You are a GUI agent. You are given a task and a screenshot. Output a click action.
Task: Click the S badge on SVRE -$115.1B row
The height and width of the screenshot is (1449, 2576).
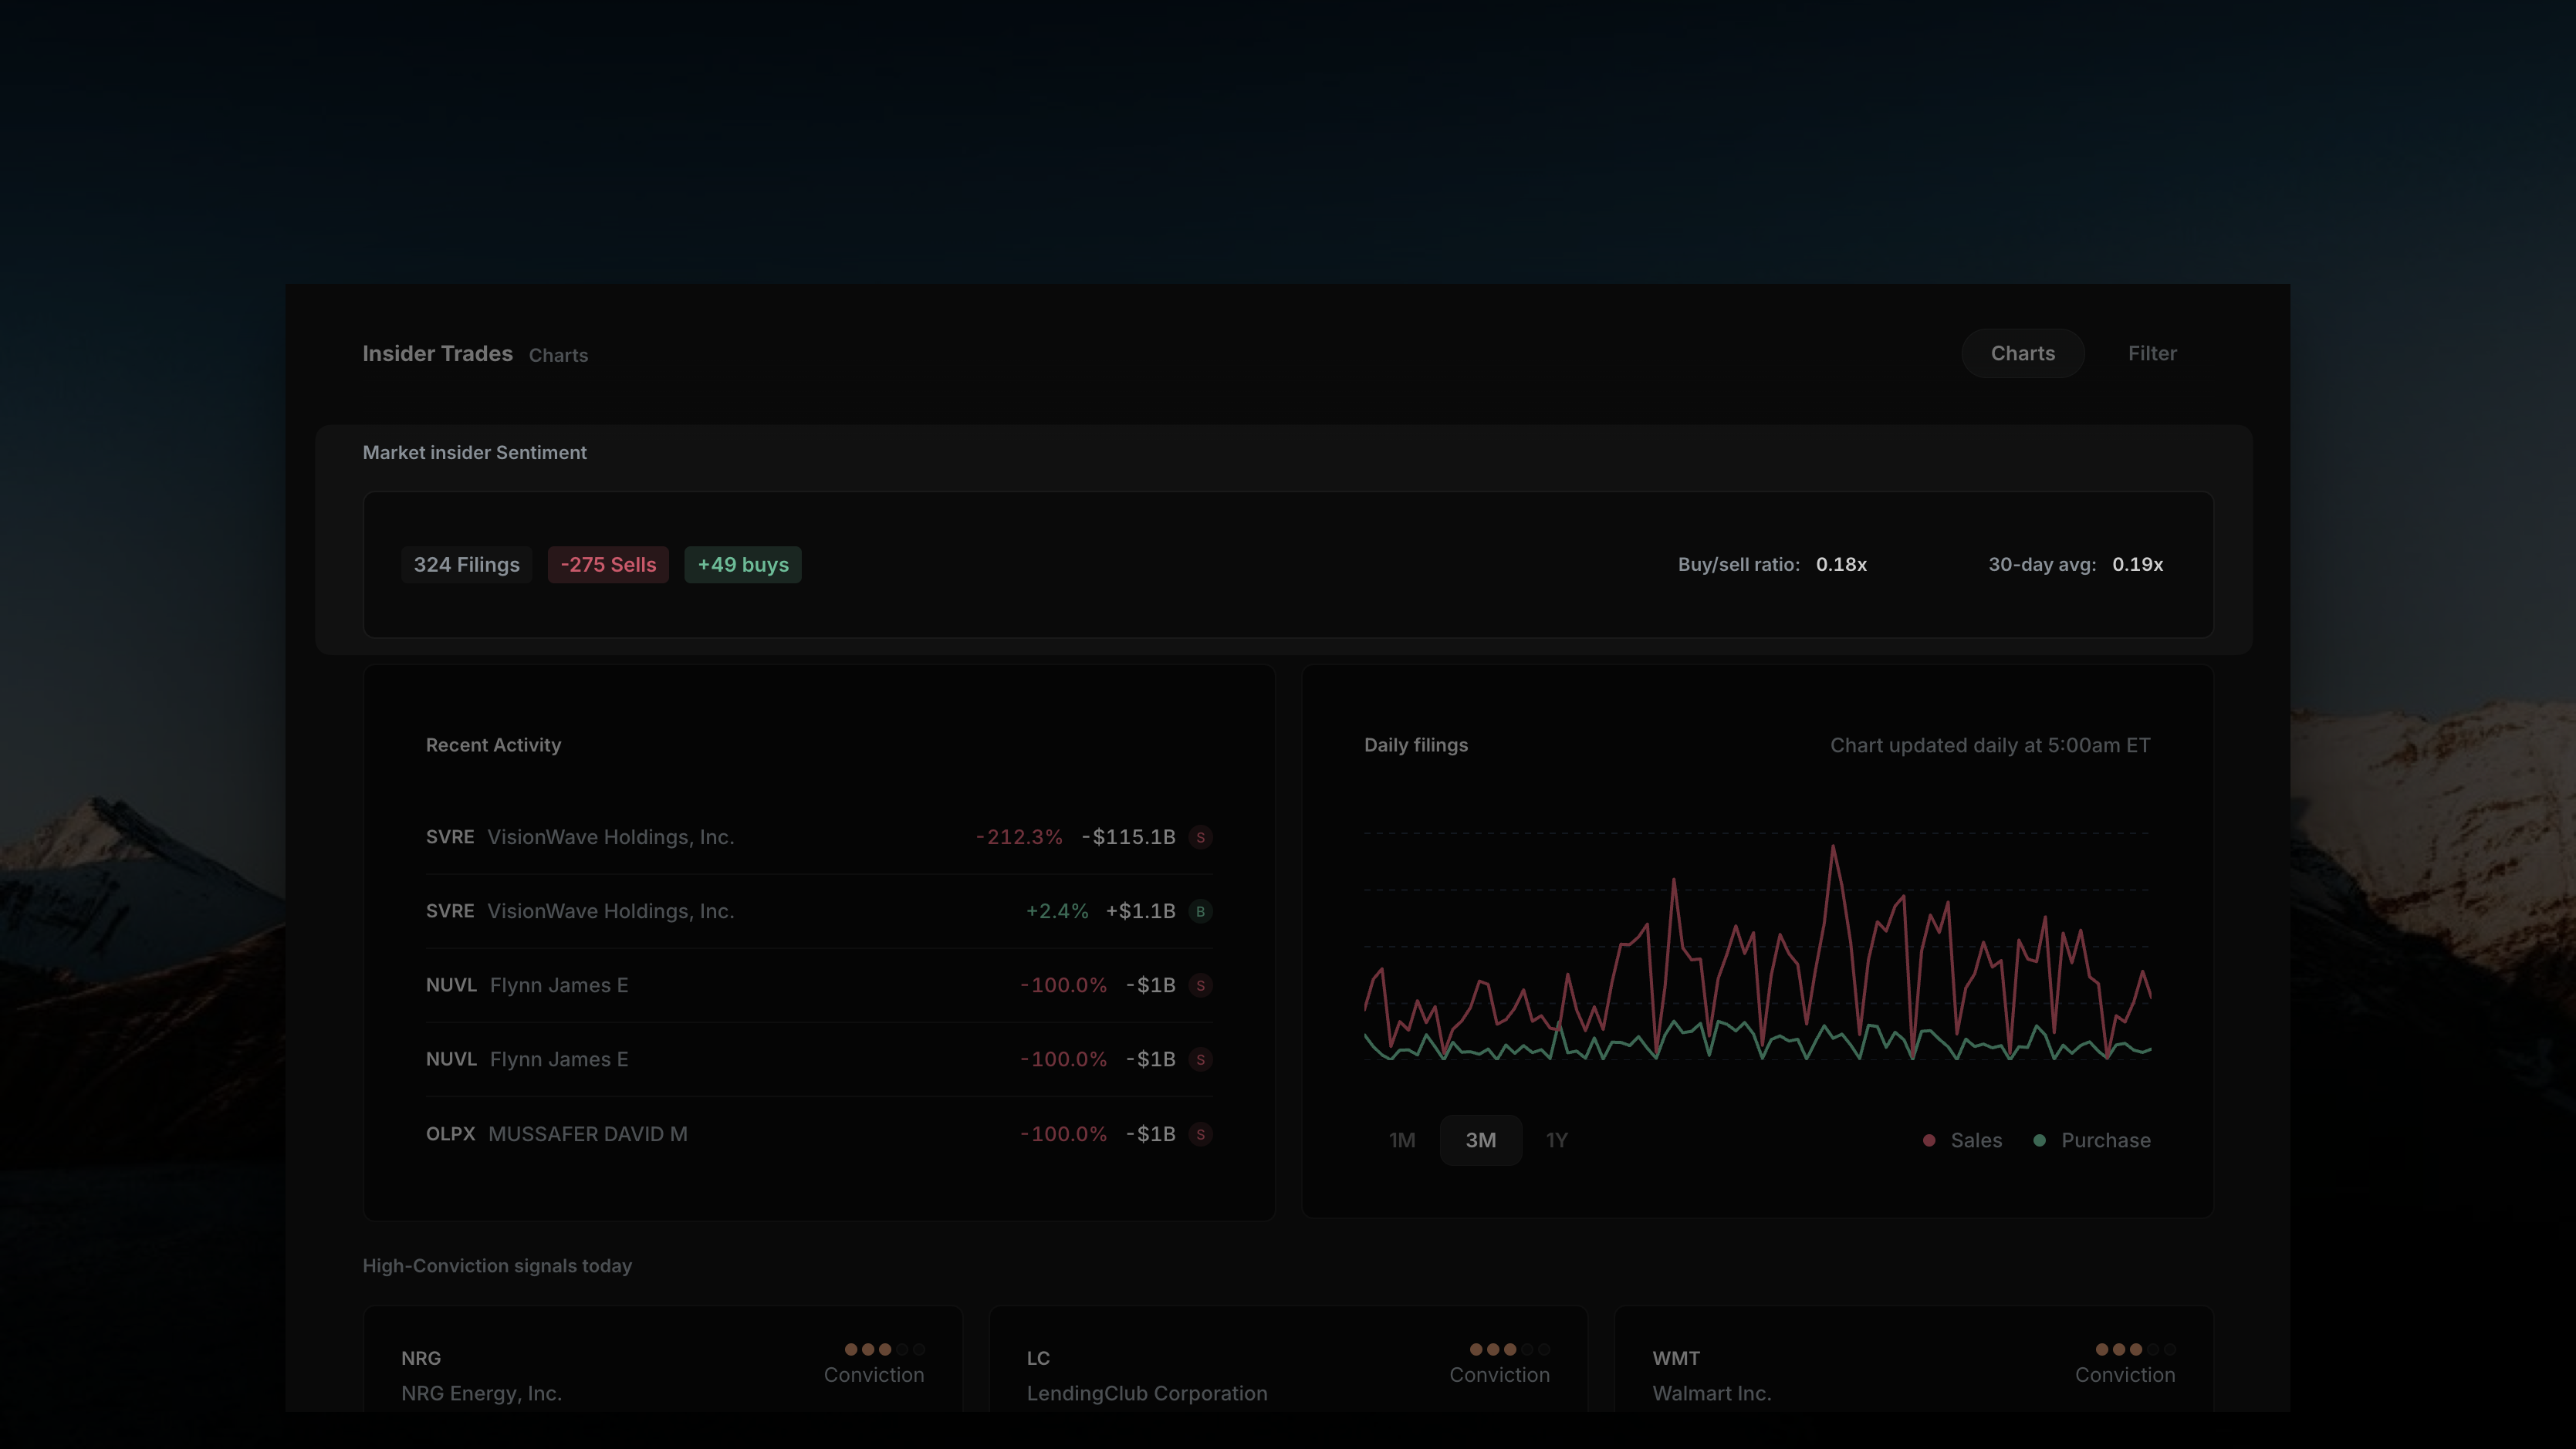click(1200, 837)
